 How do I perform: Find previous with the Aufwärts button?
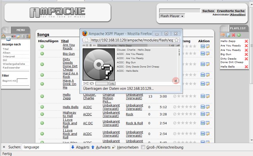pyautogui.click(x=101, y=147)
